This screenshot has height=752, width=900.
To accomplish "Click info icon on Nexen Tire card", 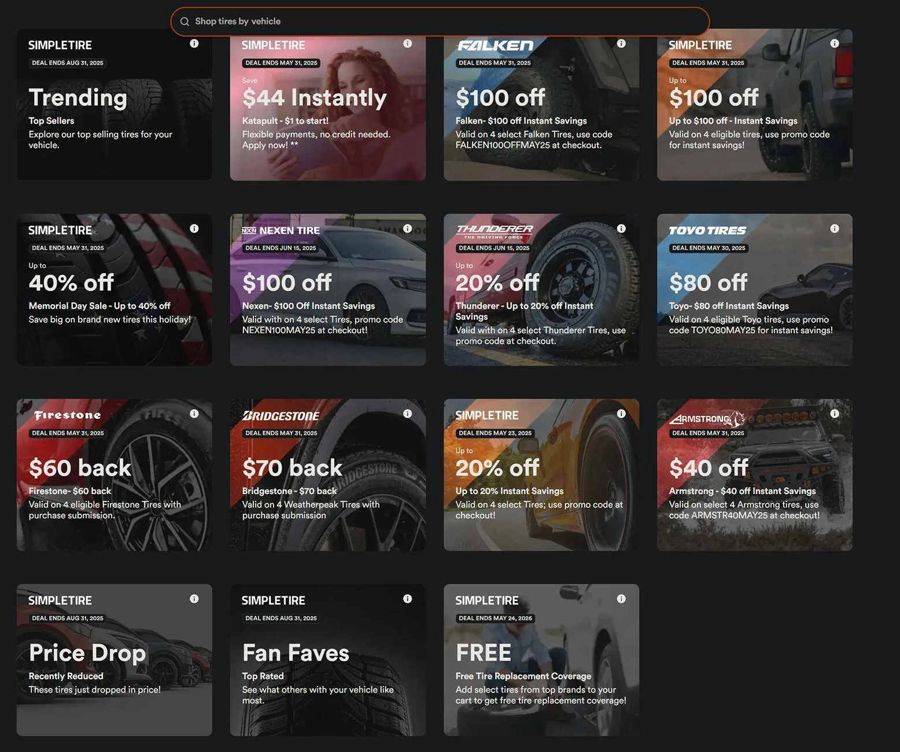I will pos(408,228).
